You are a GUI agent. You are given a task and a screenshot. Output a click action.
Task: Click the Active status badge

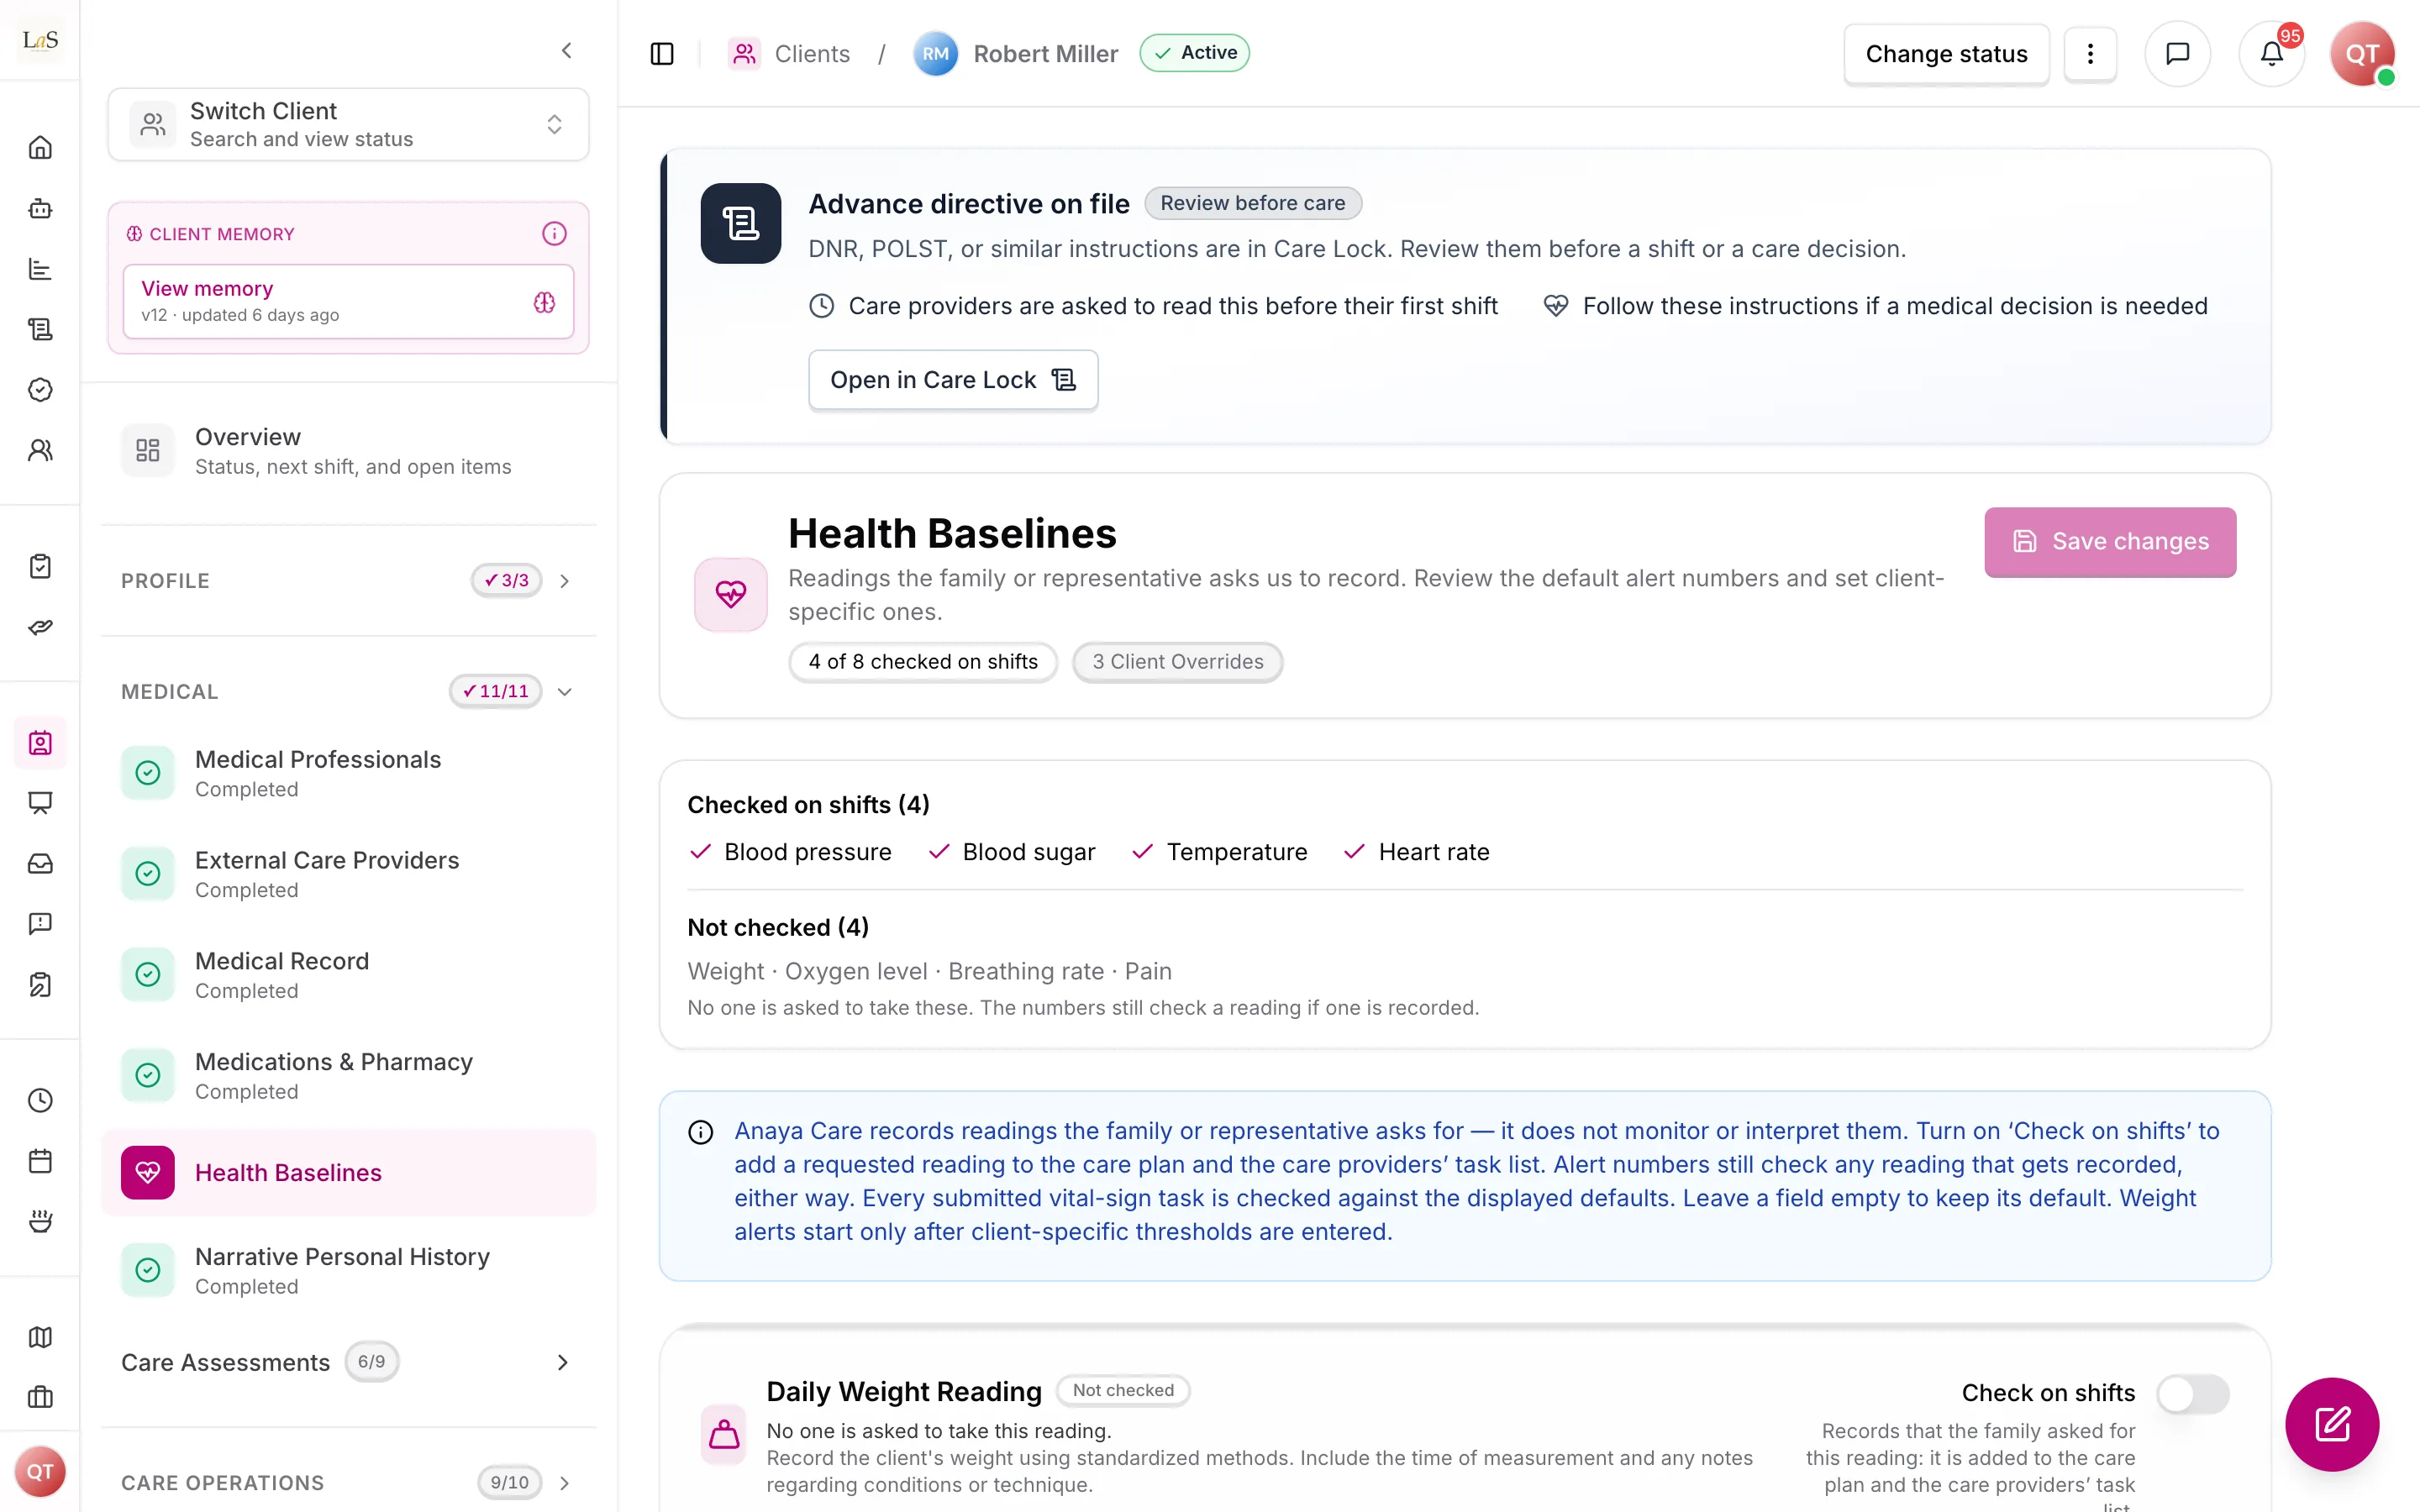(x=1194, y=53)
